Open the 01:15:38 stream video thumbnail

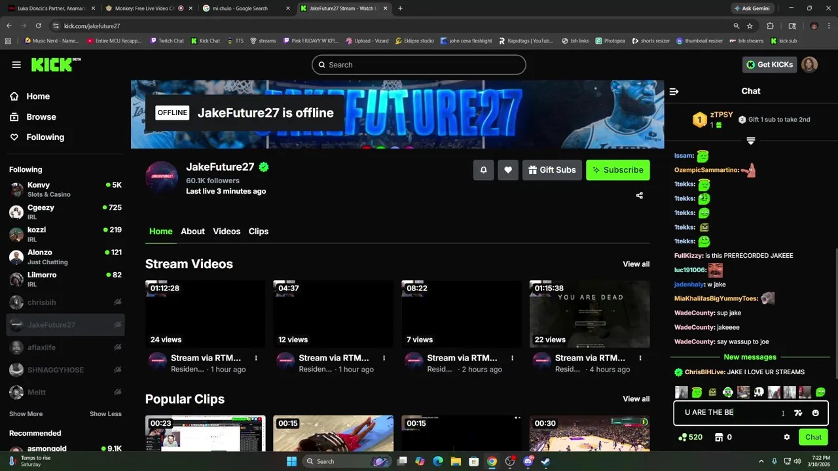[x=589, y=314]
